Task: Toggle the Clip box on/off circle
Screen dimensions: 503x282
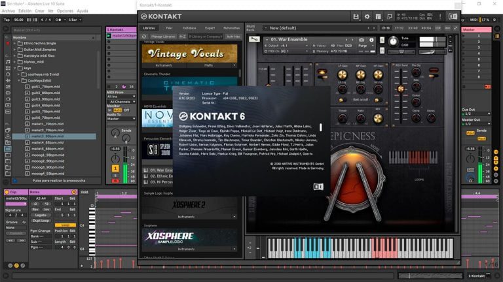Action: click(7, 192)
